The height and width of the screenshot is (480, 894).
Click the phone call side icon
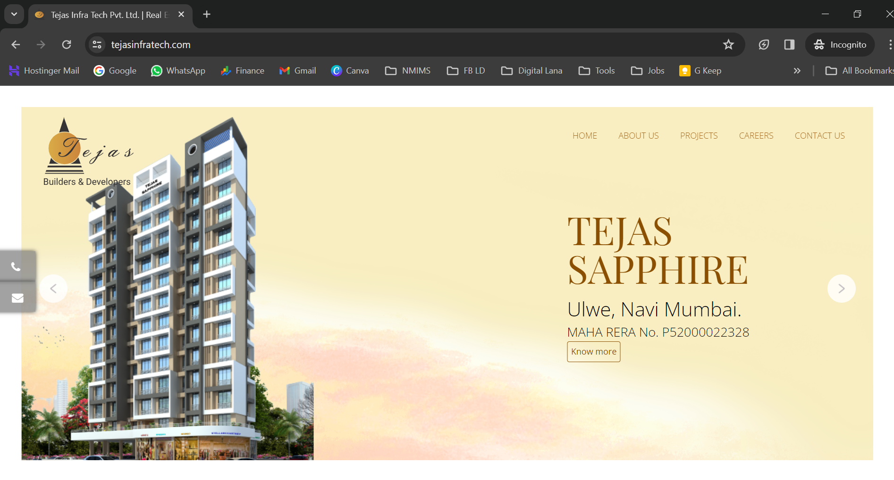[16, 267]
